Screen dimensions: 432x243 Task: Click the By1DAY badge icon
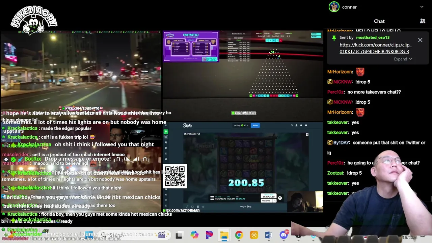[330, 142]
